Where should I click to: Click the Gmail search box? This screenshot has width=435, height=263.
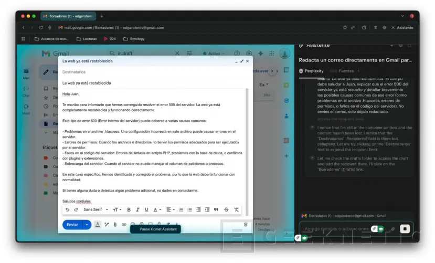pos(144,53)
